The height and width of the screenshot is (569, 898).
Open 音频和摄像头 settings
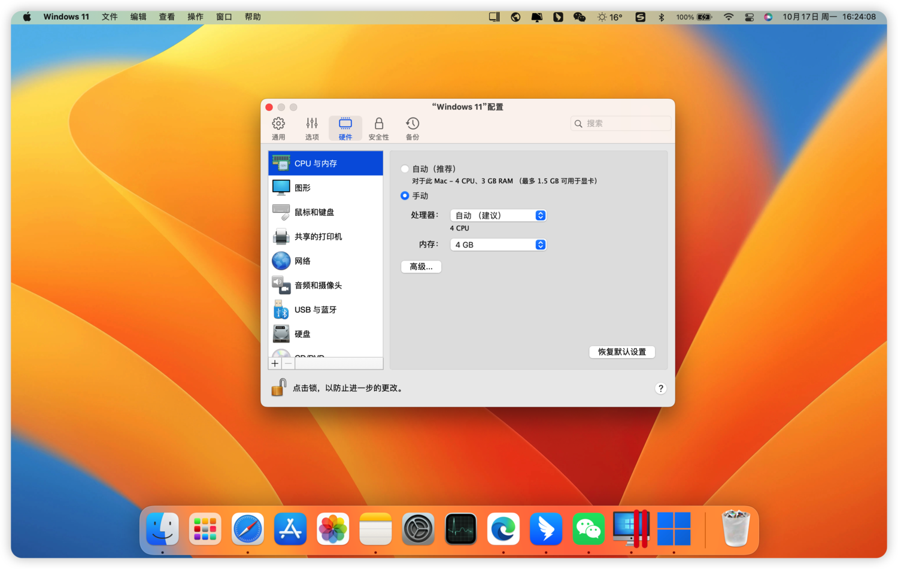click(x=326, y=285)
